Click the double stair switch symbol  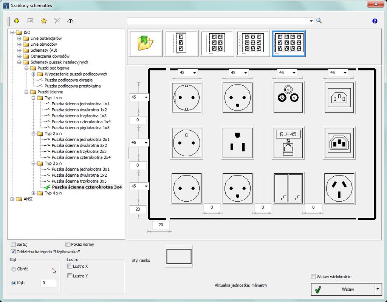(x=288, y=188)
